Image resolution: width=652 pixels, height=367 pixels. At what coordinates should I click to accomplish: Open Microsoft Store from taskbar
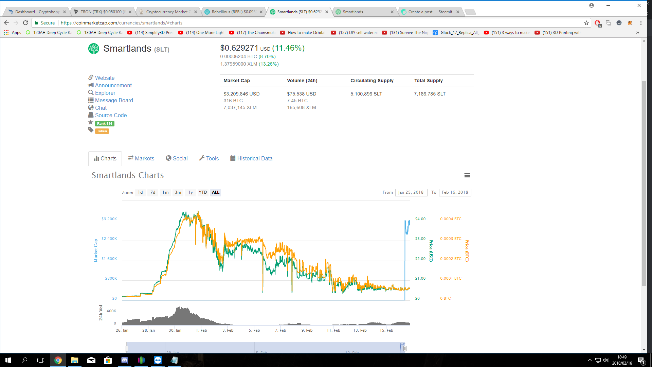coord(108,360)
